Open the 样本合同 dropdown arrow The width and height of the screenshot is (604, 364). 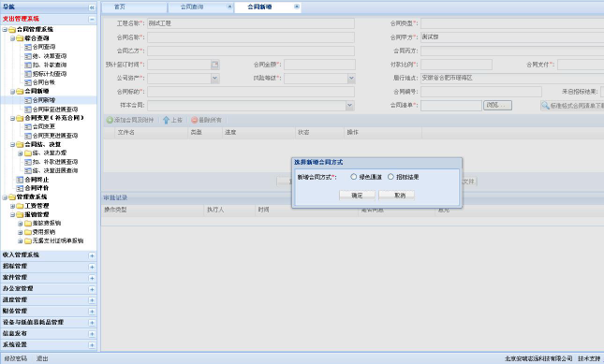349,106
